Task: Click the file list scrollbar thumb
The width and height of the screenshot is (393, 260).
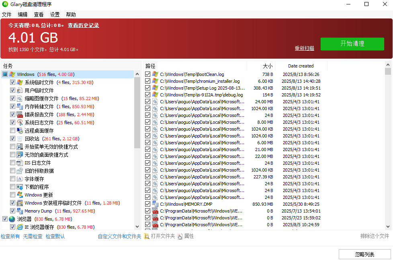Action: [x=388, y=71]
